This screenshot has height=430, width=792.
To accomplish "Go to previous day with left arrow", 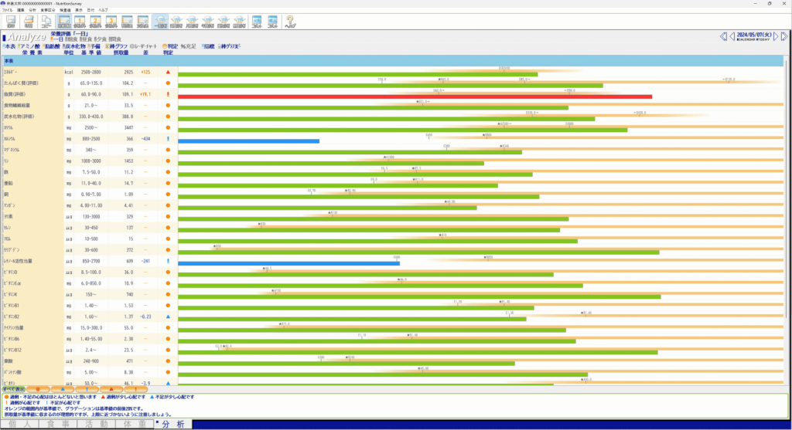I will tap(732, 36).
